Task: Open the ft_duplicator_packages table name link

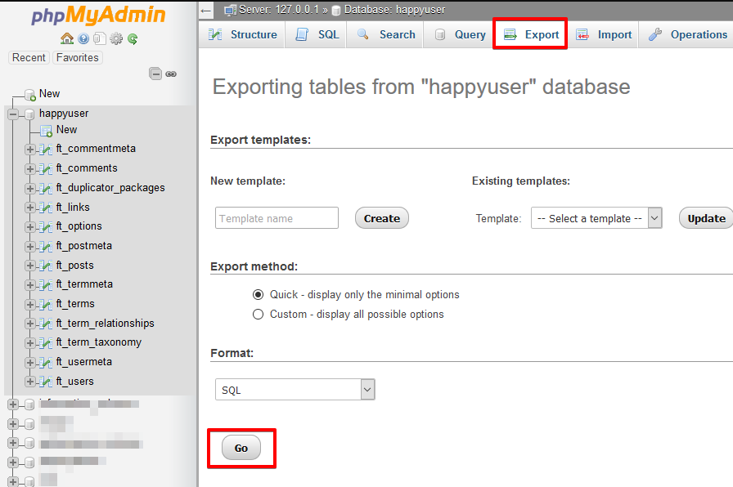Action: [x=110, y=188]
